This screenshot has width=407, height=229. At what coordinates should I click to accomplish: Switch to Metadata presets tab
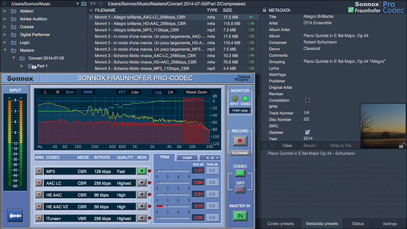(322, 223)
